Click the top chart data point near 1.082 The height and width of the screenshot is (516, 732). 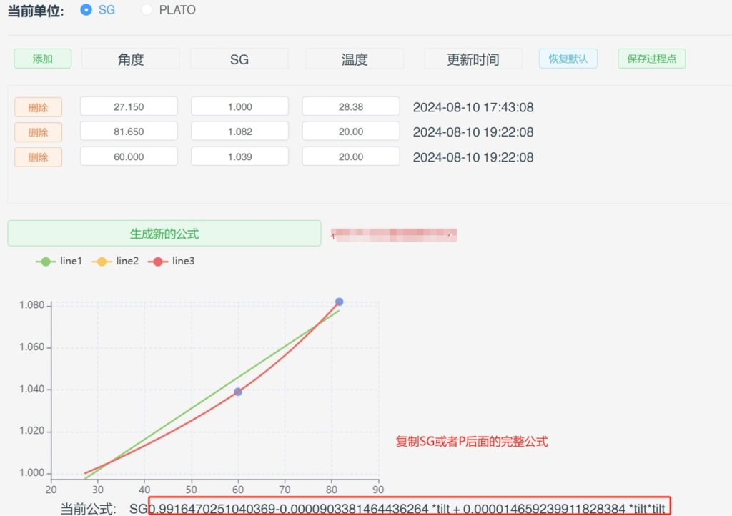pyautogui.click(x=339, y=302)
